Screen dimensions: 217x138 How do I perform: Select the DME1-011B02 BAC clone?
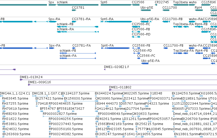click(163, 90)
